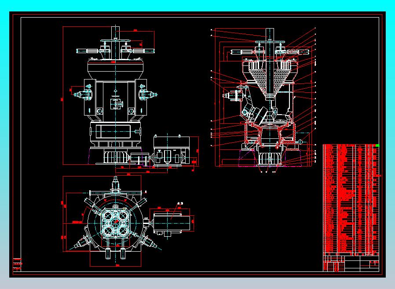Click the small revision block in bottom-left corner
This screenshot has width=395, height=289.
point(17,264)
